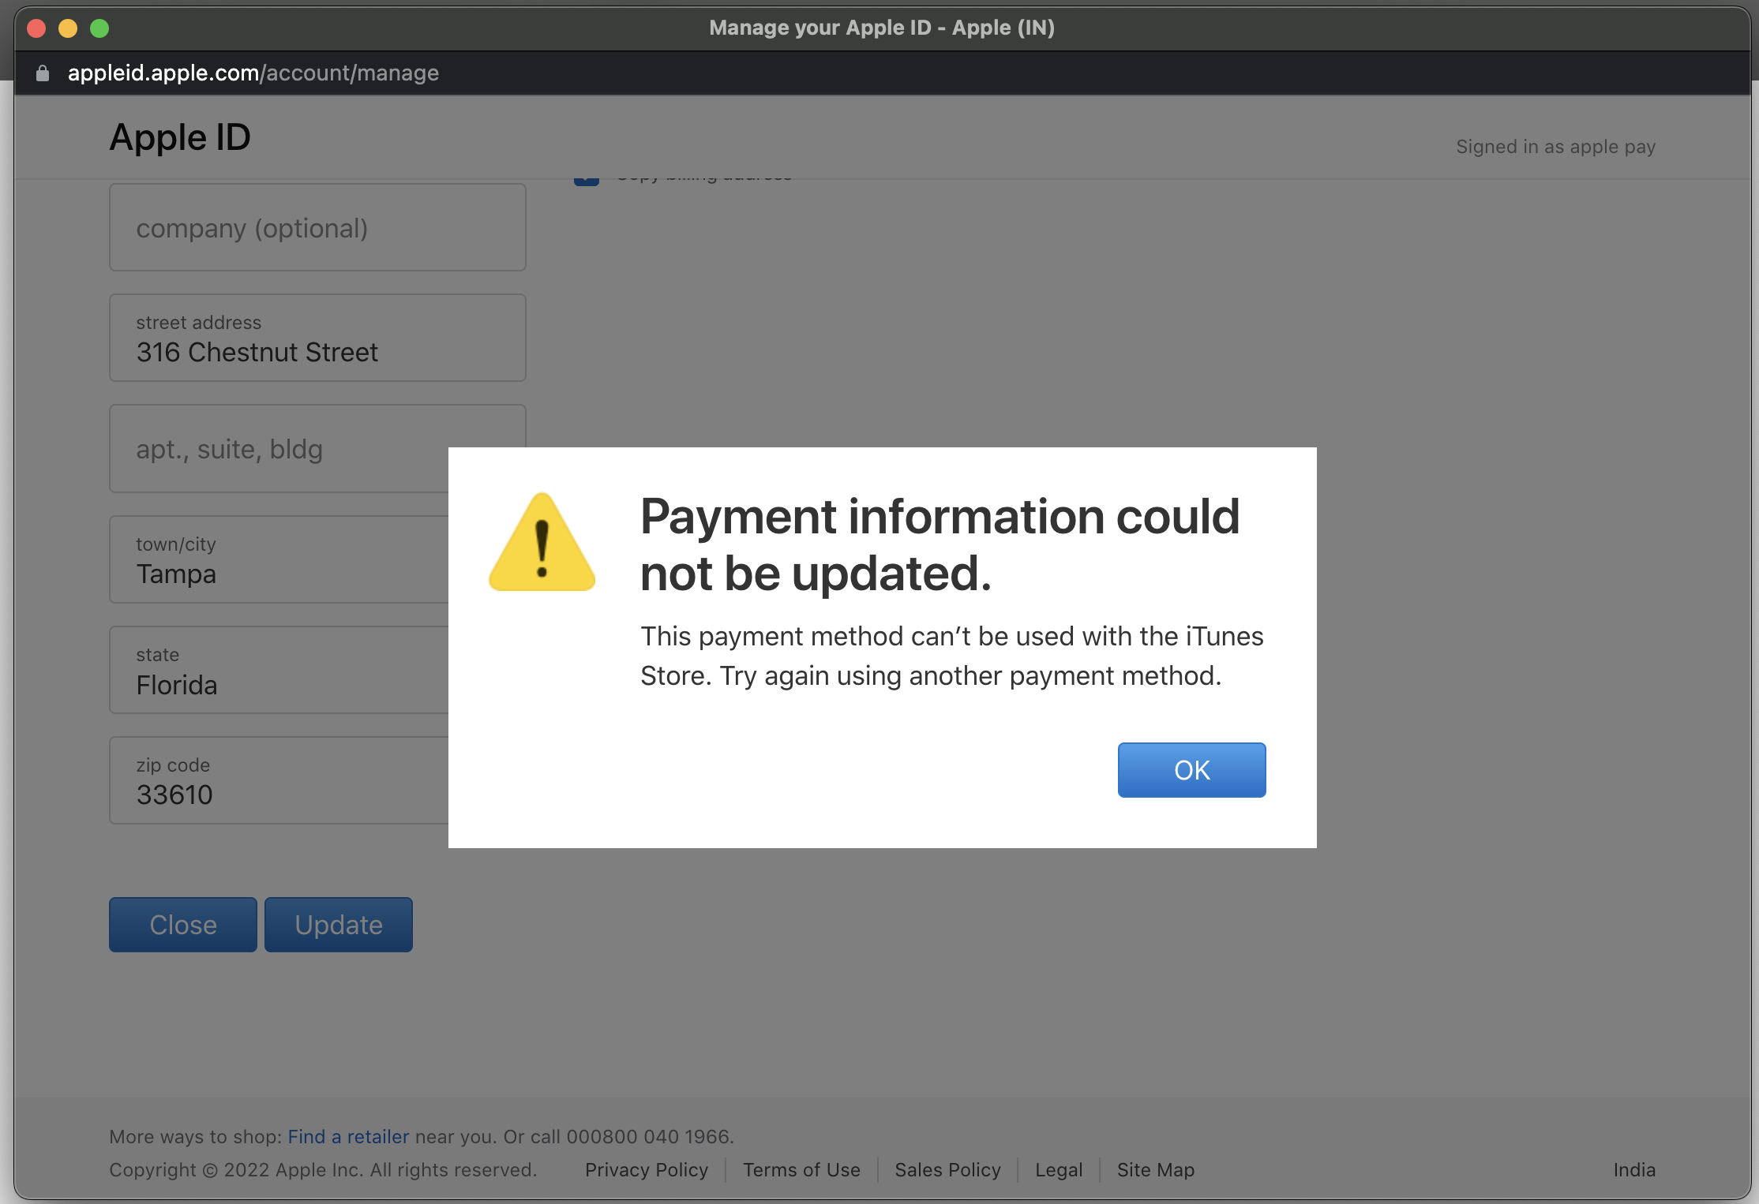Open the Privacy Policy footer link
This screenshot has height=1204, width=1759.
646,1170
